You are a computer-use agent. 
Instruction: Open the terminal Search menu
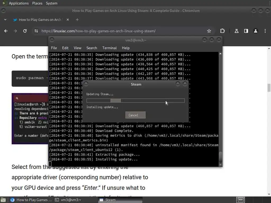click(x=92, y=48)
